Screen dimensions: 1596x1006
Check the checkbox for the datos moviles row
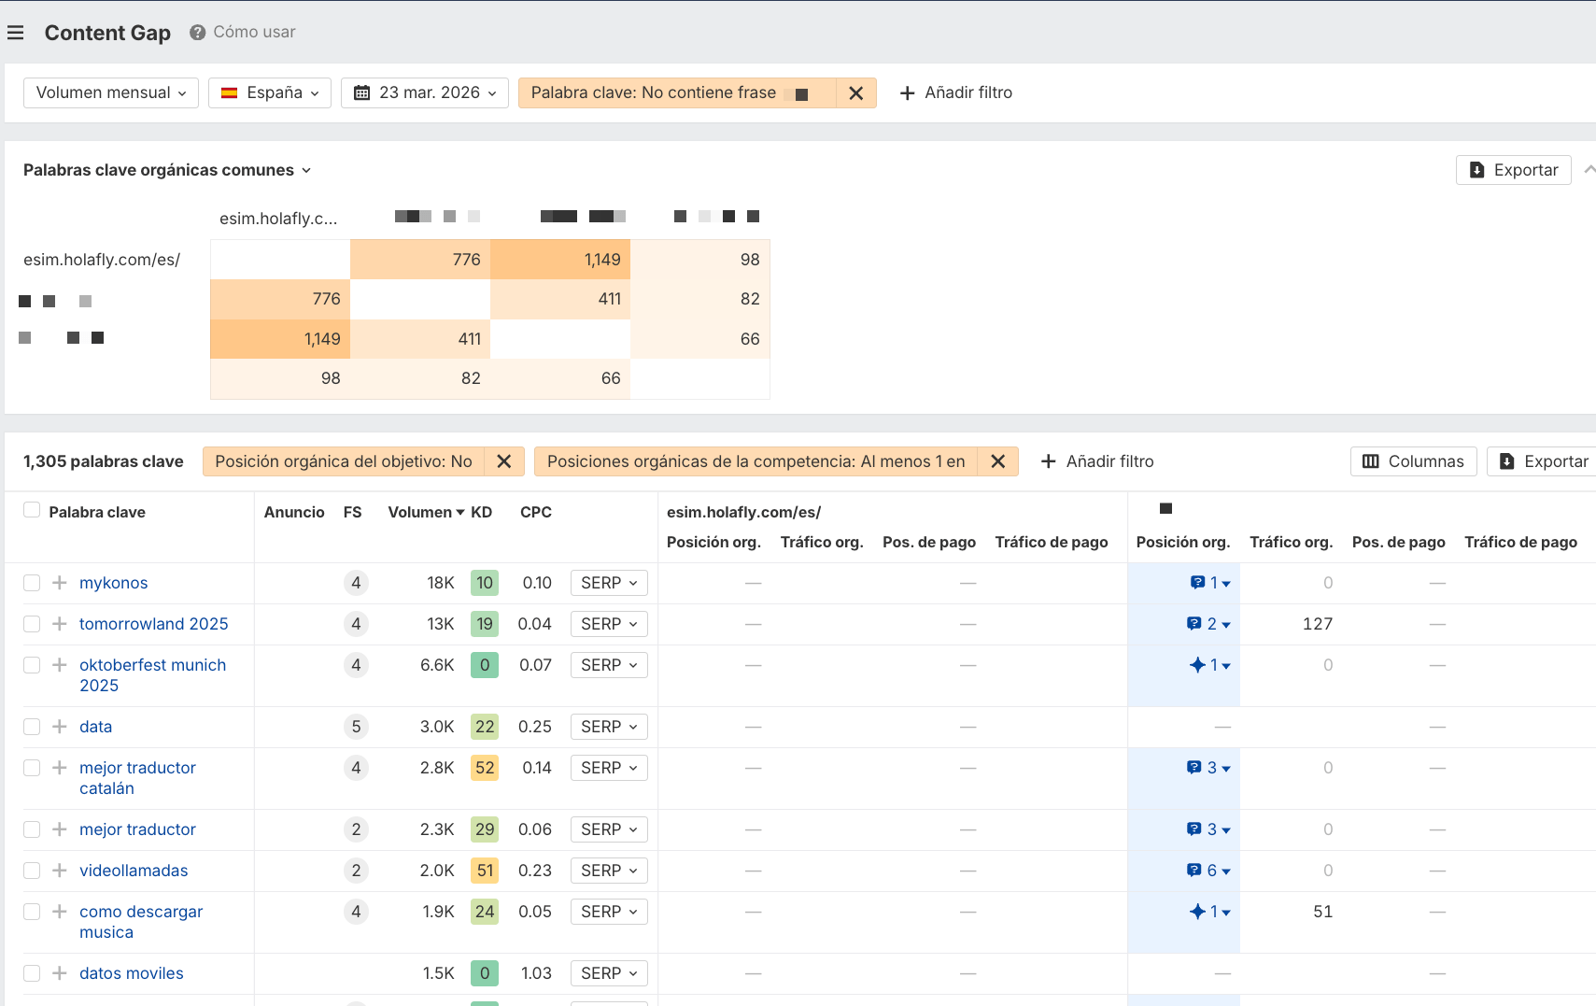click(x=31, y=972)
